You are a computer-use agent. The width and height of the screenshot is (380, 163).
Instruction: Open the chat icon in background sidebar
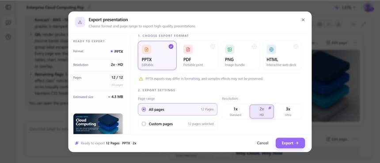click(8, 23)
